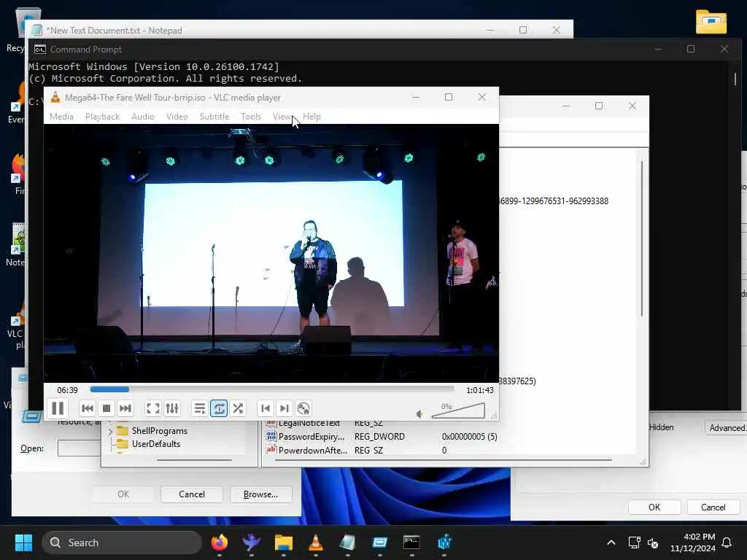The image size is (747, 560).
Task: Click 0x00000005 (5) data value
Action: [470, 437]
